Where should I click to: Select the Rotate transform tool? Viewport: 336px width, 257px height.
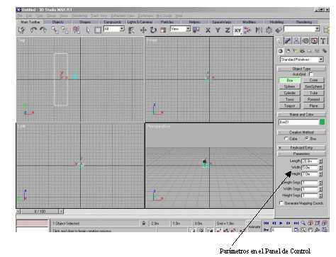coord(153,30)
